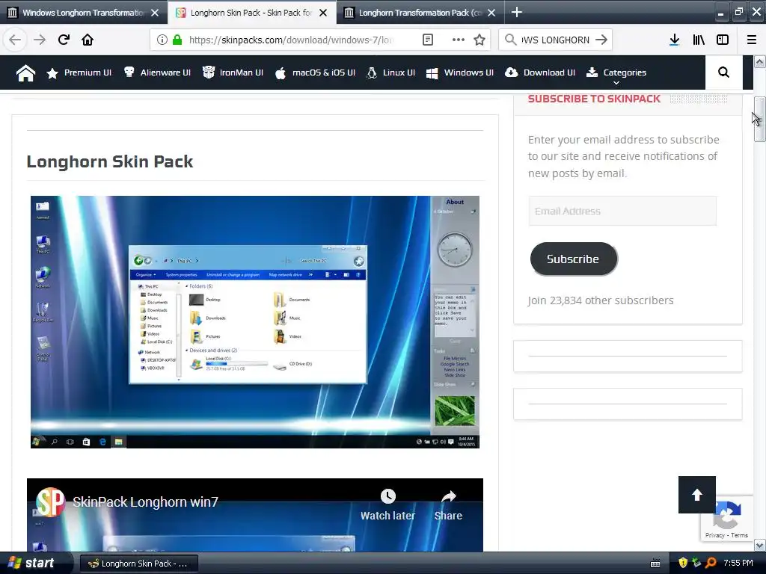Open the browser home page icon
Image resolution: width=766 pixels, height=574 pixels.
(x=88, y=40)
